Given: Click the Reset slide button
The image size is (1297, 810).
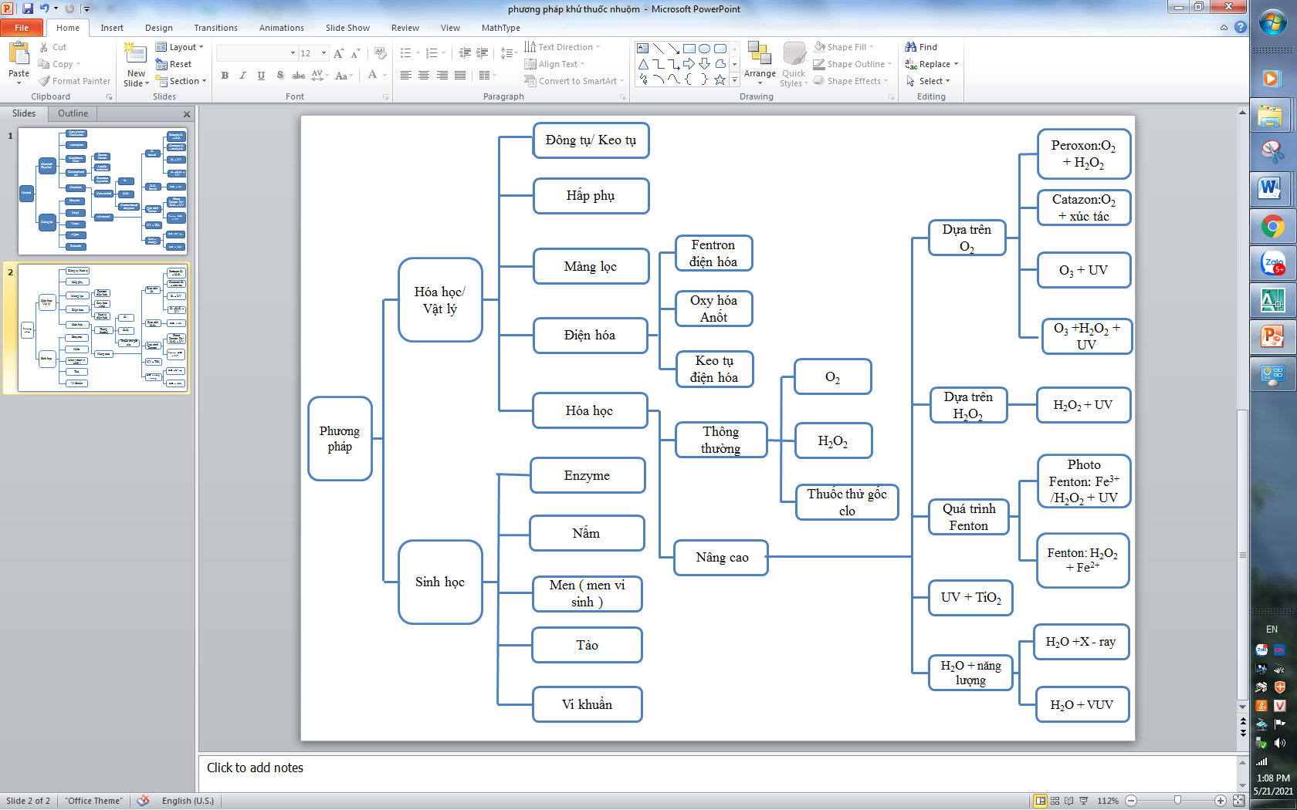Looking at the screenshot, I should coord(174,64).
